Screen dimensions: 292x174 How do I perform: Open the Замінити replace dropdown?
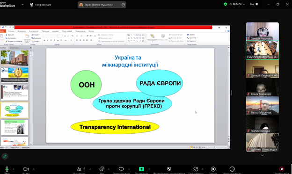pyautogui.click(x=192, y=38)
